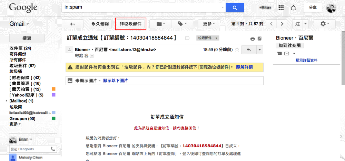
Task: Click the 顯示詳細資料 link
Action: pyautogui.click(x=306, y=60)
